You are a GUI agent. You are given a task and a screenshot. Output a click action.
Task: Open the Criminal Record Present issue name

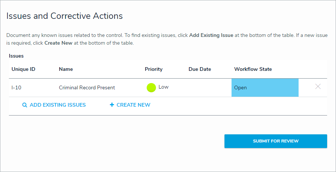pyautogui.click(x=87, y=87)
